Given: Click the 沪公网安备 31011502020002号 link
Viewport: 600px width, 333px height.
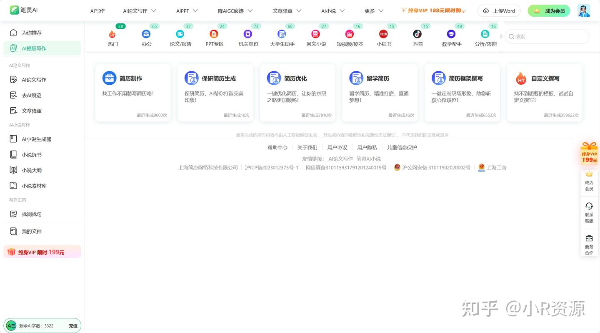Looking at the screenshot, I should 432,167.
